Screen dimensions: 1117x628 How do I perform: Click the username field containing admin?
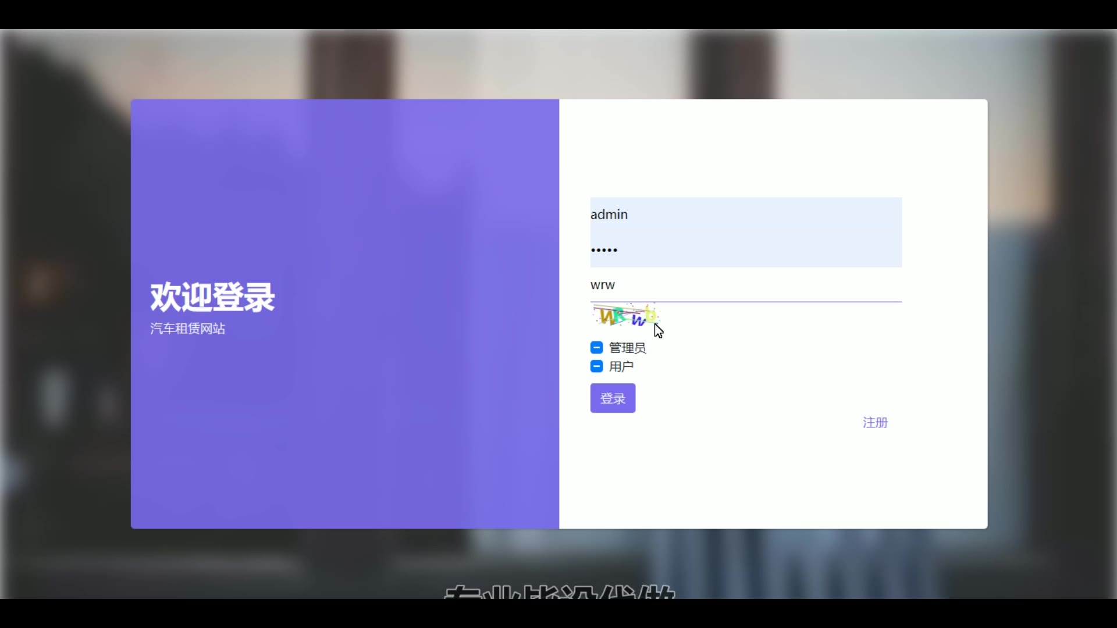click(745, 215)
